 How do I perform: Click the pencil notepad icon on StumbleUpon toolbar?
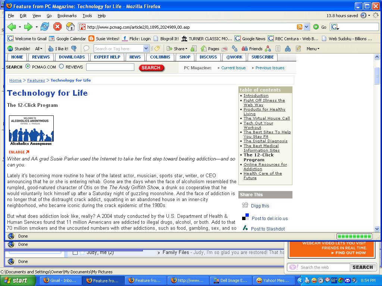[x=298, y=49]
